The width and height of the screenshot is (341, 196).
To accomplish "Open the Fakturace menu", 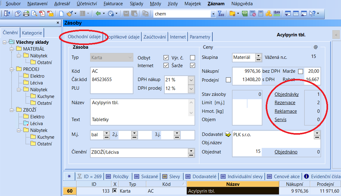I will click(113, 4).
